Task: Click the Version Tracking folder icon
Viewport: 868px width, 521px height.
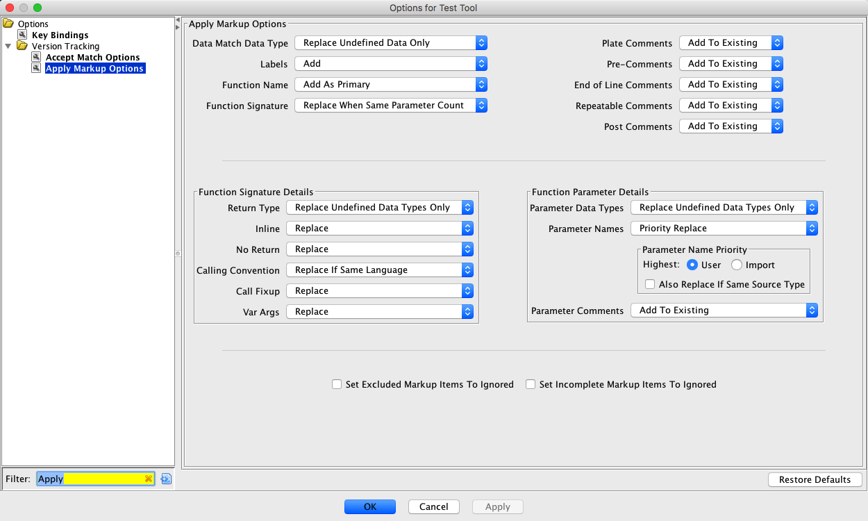Action: pyautogui.click(x=22, y=46)
